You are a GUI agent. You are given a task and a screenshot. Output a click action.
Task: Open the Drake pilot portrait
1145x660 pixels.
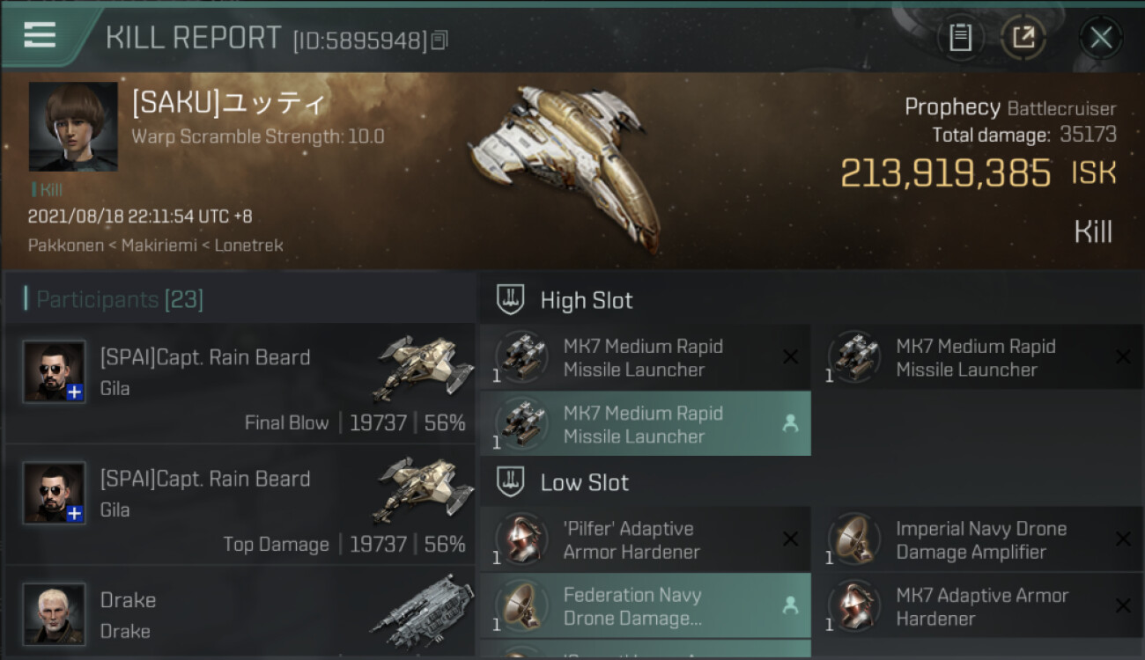[55, 613]
